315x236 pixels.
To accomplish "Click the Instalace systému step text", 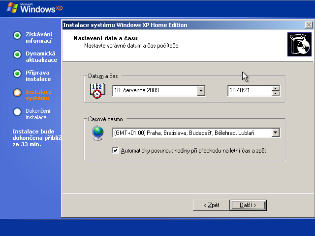I will click(38, 95).
